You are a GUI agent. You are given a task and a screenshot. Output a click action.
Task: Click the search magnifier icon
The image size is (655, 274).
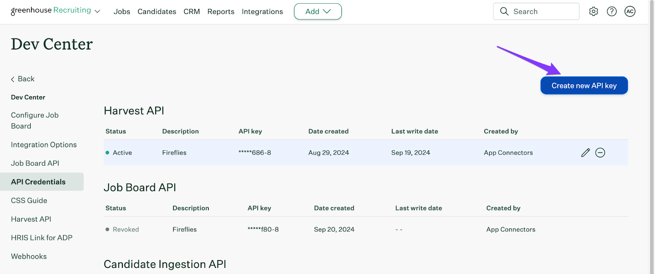click(x=504, y=11)
